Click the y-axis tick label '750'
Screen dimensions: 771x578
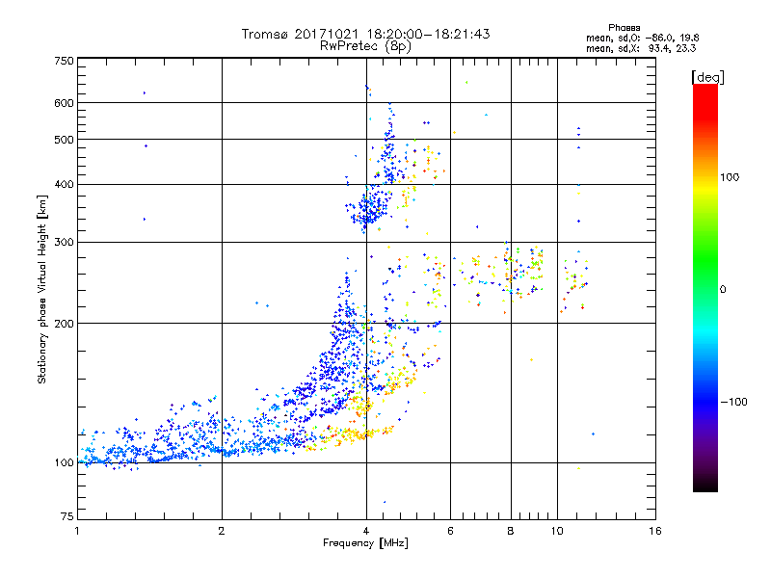click(x=64, y=61)
